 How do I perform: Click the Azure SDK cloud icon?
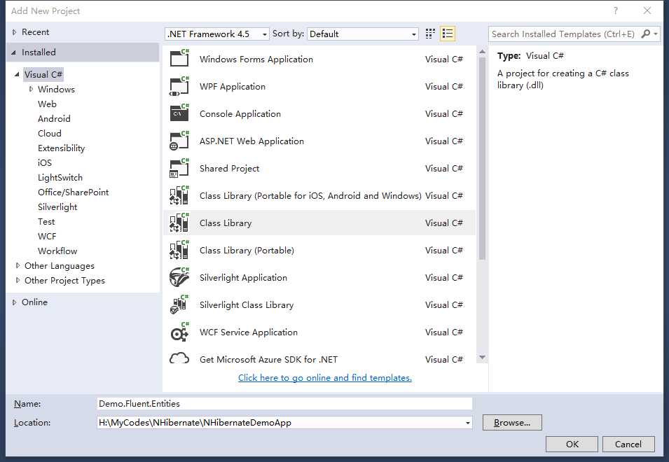(x=179, y=358)
